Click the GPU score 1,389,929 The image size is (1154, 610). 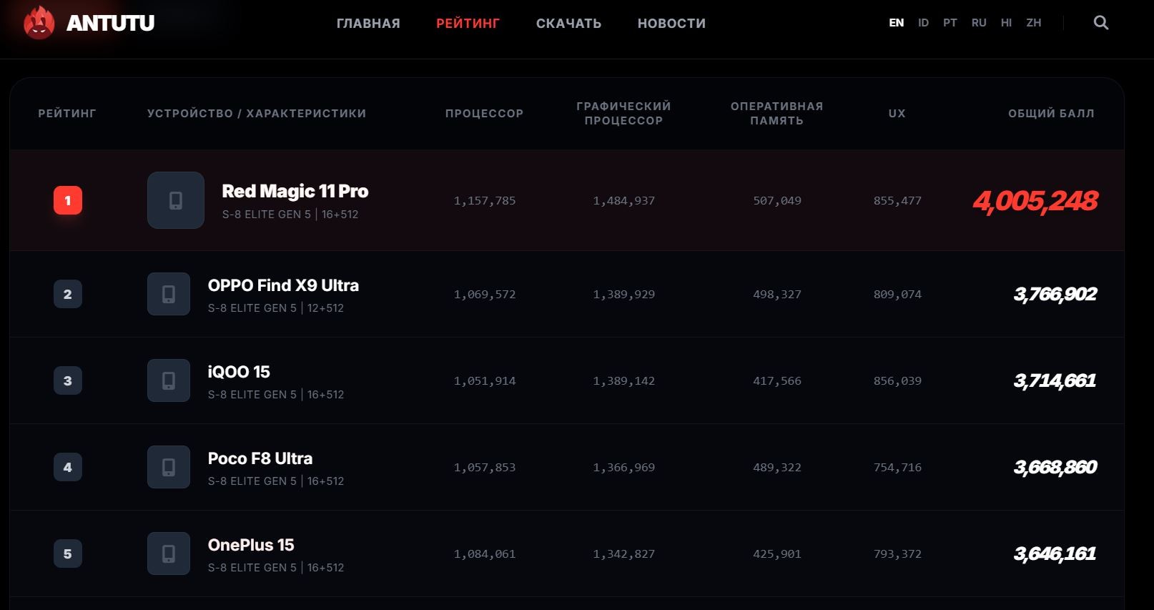pos(624,294)
